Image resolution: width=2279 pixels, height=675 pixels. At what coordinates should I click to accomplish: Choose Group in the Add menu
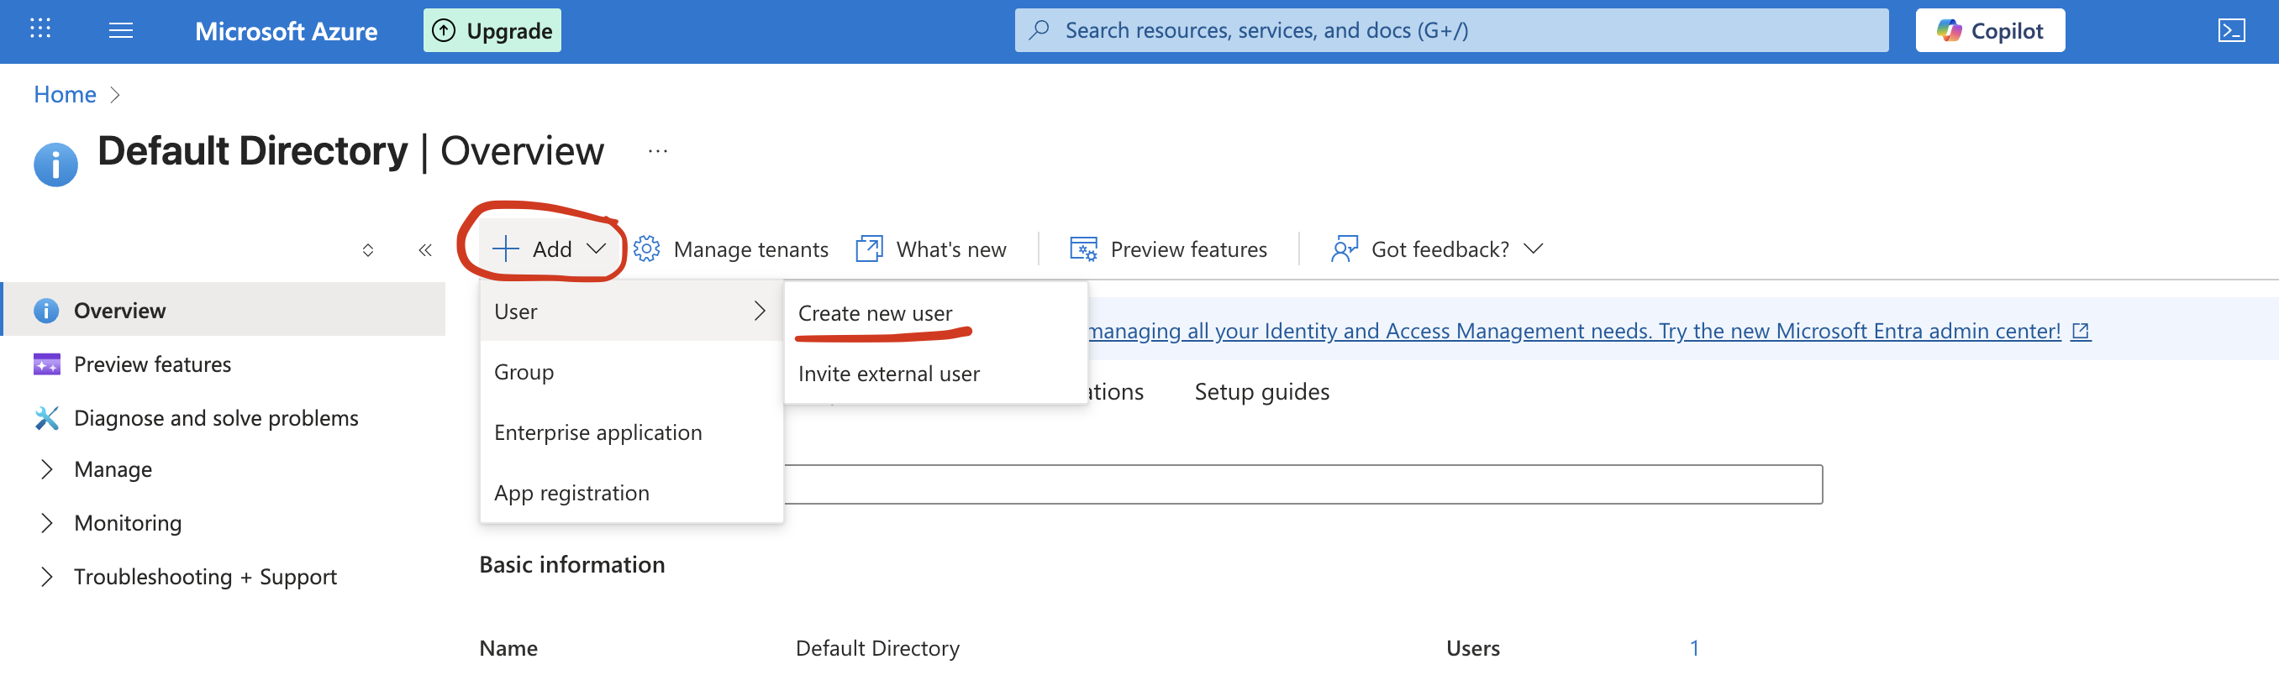pyautogui.click(x=632, y=372)
